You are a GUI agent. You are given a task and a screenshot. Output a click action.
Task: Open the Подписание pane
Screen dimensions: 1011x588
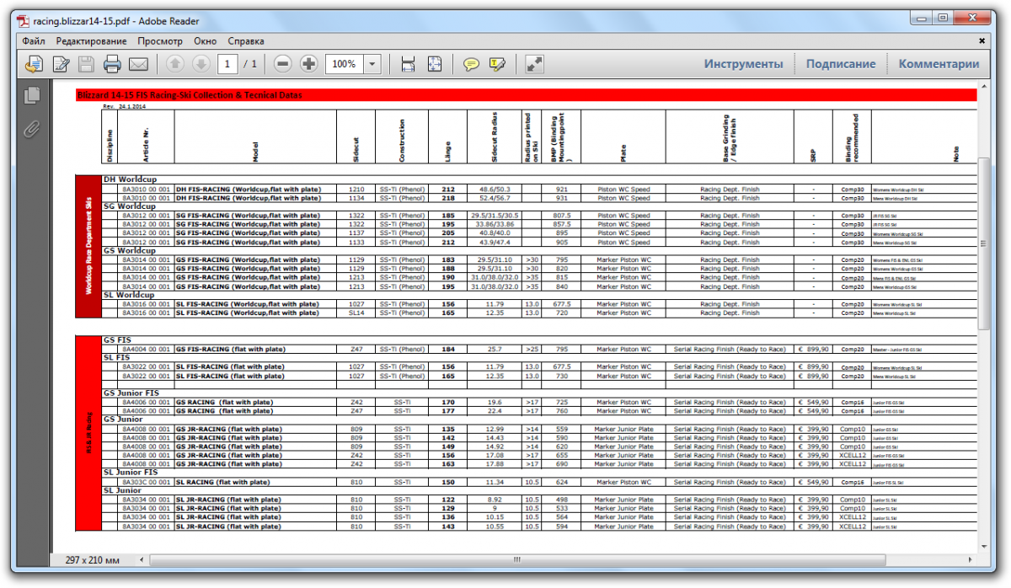(841, 64)
